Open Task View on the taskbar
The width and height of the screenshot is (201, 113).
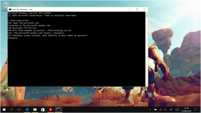click(19, 109)
